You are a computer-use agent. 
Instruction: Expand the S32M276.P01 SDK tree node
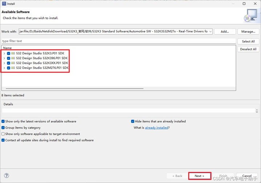pos(4,68)
